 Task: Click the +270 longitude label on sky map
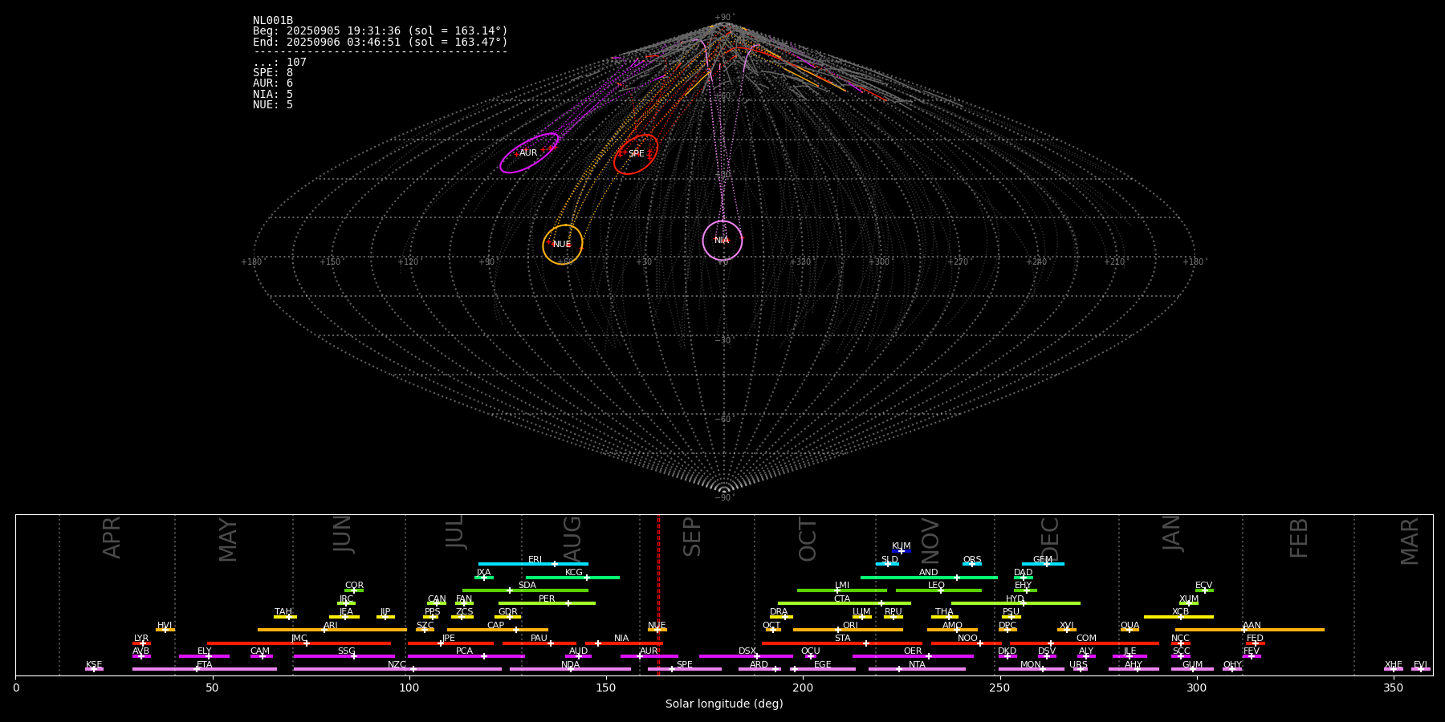click(x=957, y=262)
